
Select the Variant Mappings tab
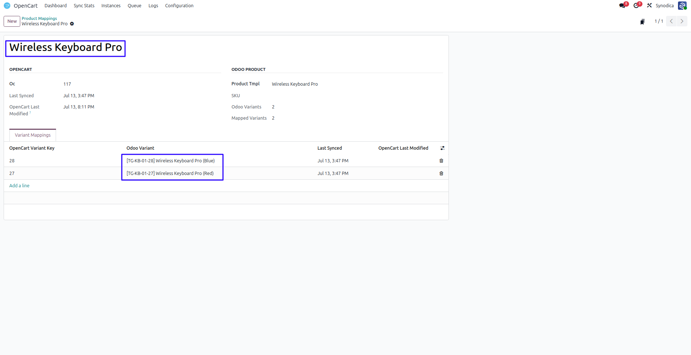(33, 135)
